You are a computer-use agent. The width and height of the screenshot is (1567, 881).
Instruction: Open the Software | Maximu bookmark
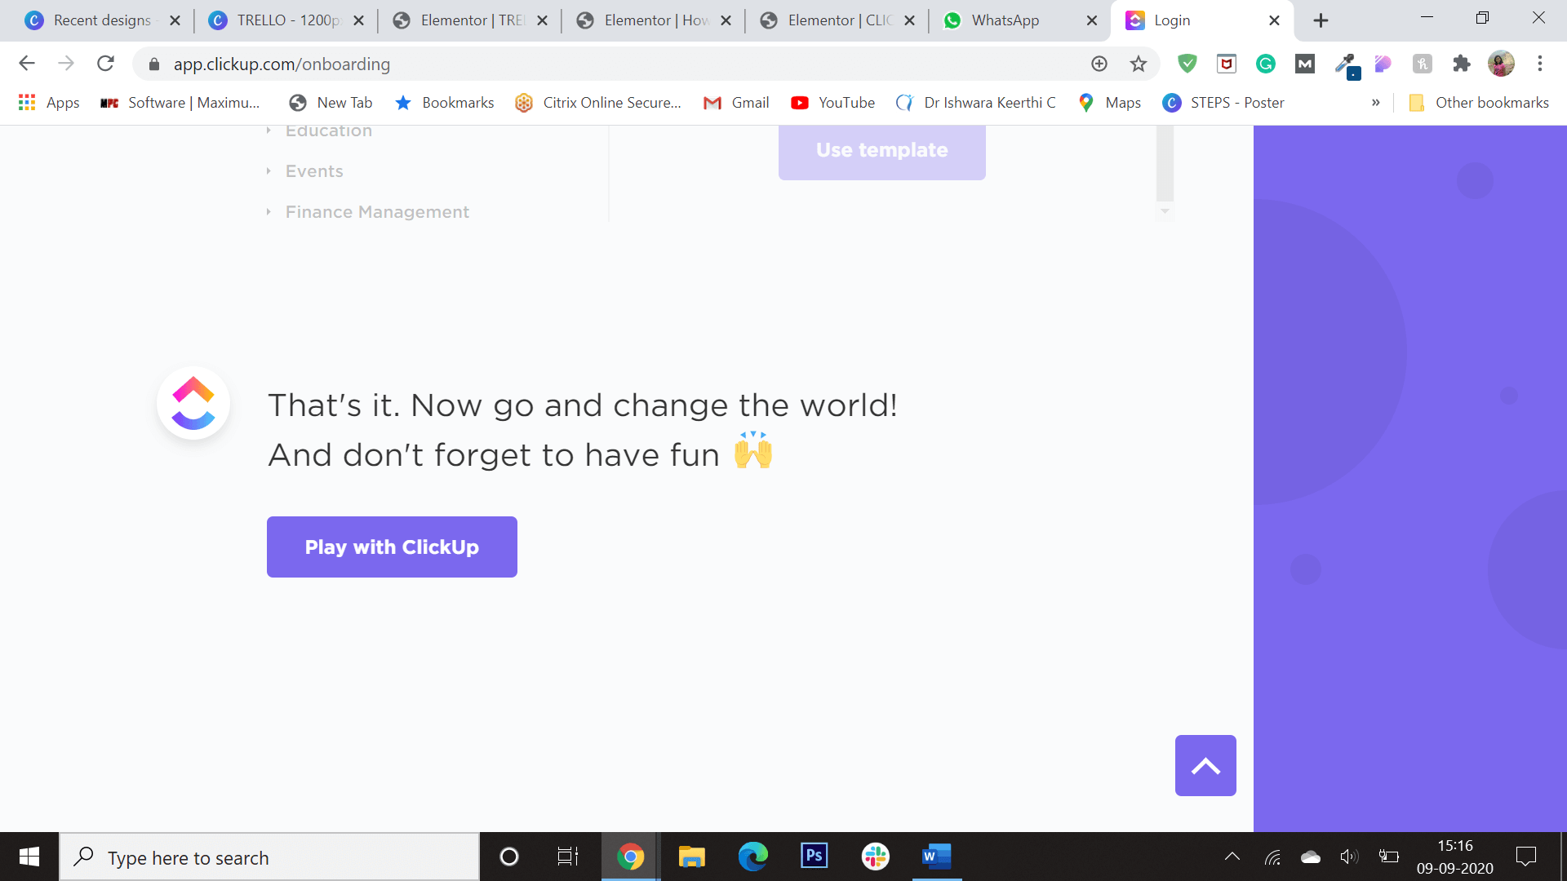pyautogui.click(x=180, y=103)
